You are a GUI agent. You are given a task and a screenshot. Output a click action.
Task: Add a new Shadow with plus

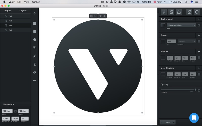(x=199, y=52)
